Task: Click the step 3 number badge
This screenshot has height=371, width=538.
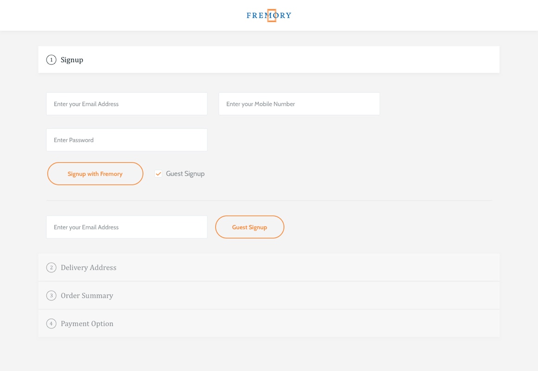Action: point(51,295)
